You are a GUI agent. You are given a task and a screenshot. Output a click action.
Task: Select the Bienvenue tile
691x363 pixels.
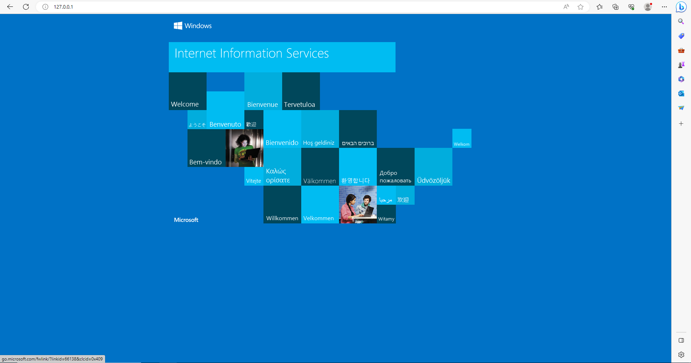263,91
